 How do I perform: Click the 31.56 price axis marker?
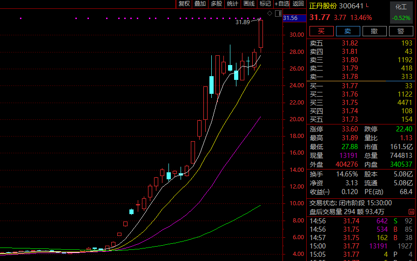click(290, 18)
